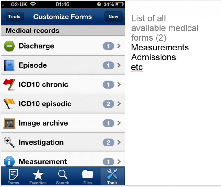Screen dimensions: 221x187
Task: Expand the Discharge row chevron
Action: (x=119, y=46)
